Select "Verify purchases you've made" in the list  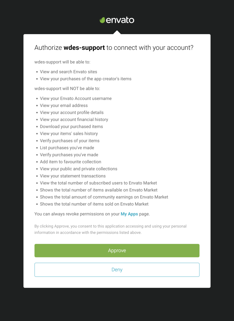pyautogui.click(x=69, y=155)
